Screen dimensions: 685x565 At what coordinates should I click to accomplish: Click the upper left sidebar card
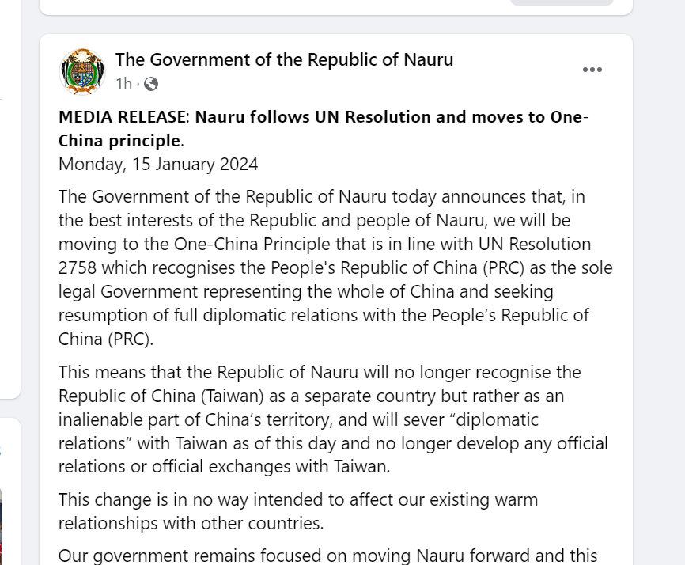coord(10,199)
